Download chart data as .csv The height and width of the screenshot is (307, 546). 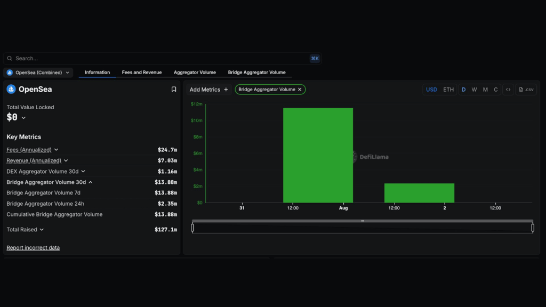pyautogui.click(x=526, y=90)
